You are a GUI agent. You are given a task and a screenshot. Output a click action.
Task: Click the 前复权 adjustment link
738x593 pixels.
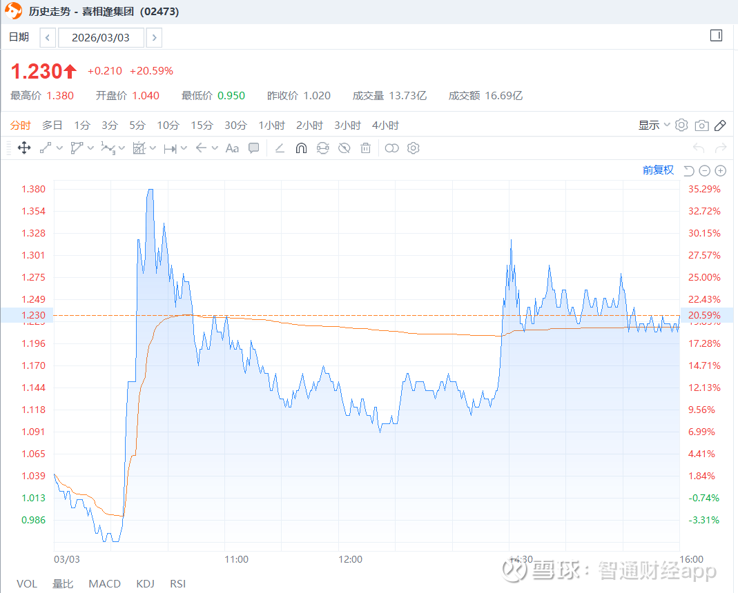[658, 170]
